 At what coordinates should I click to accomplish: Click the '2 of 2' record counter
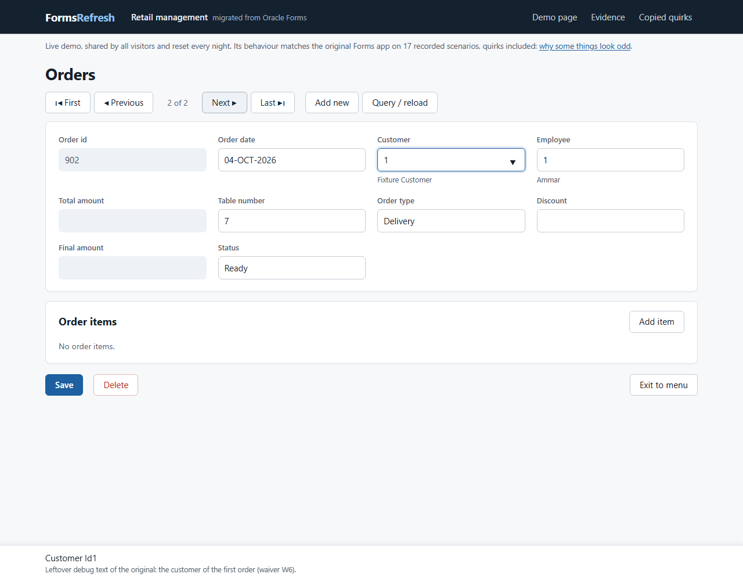point(178,103)
